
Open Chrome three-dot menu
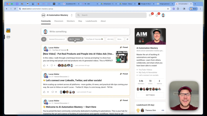200,9
